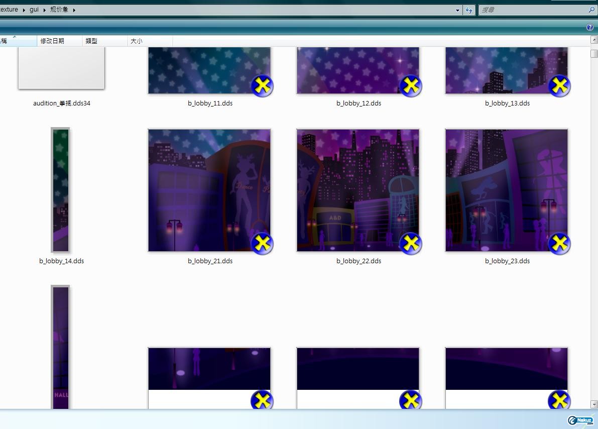Click the DirectX badge on b_lobby_11.dds
This screenshot has height=429, width=598.
pos(262,86)
